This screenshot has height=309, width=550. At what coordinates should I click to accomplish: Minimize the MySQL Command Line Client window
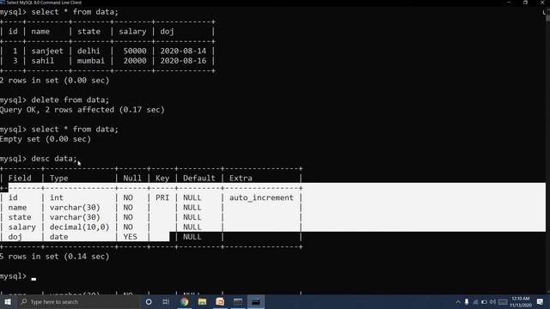[509, 3]
